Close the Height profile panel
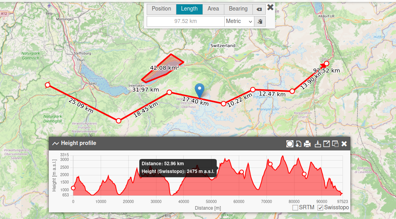The width and height of the screenshot is (396, 219). 344,144
